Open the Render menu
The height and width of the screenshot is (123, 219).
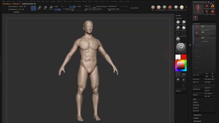(85, 1)
